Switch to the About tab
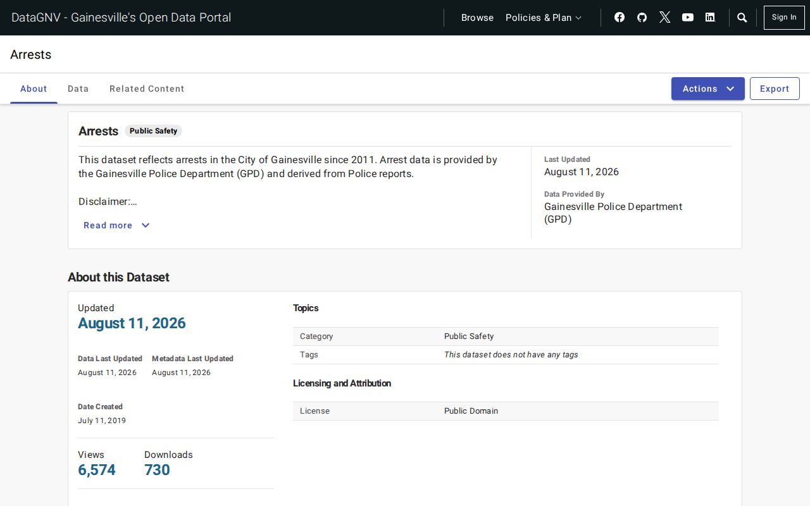810x506 pixels. pos(34,89)
